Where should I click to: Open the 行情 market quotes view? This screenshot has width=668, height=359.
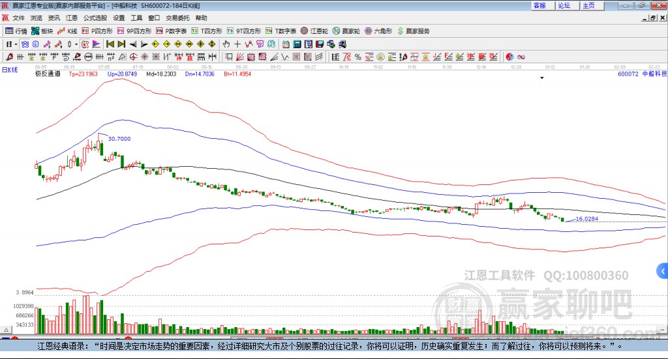point(16,31)
